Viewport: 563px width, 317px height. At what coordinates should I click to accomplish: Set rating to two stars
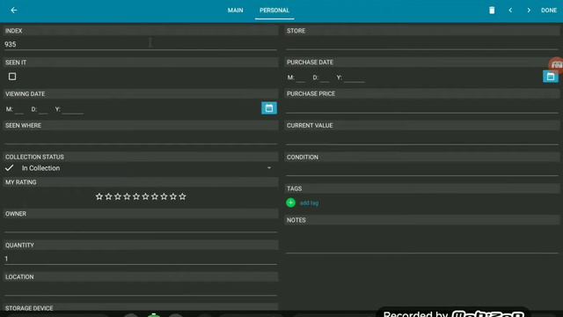tap(108, 196)
